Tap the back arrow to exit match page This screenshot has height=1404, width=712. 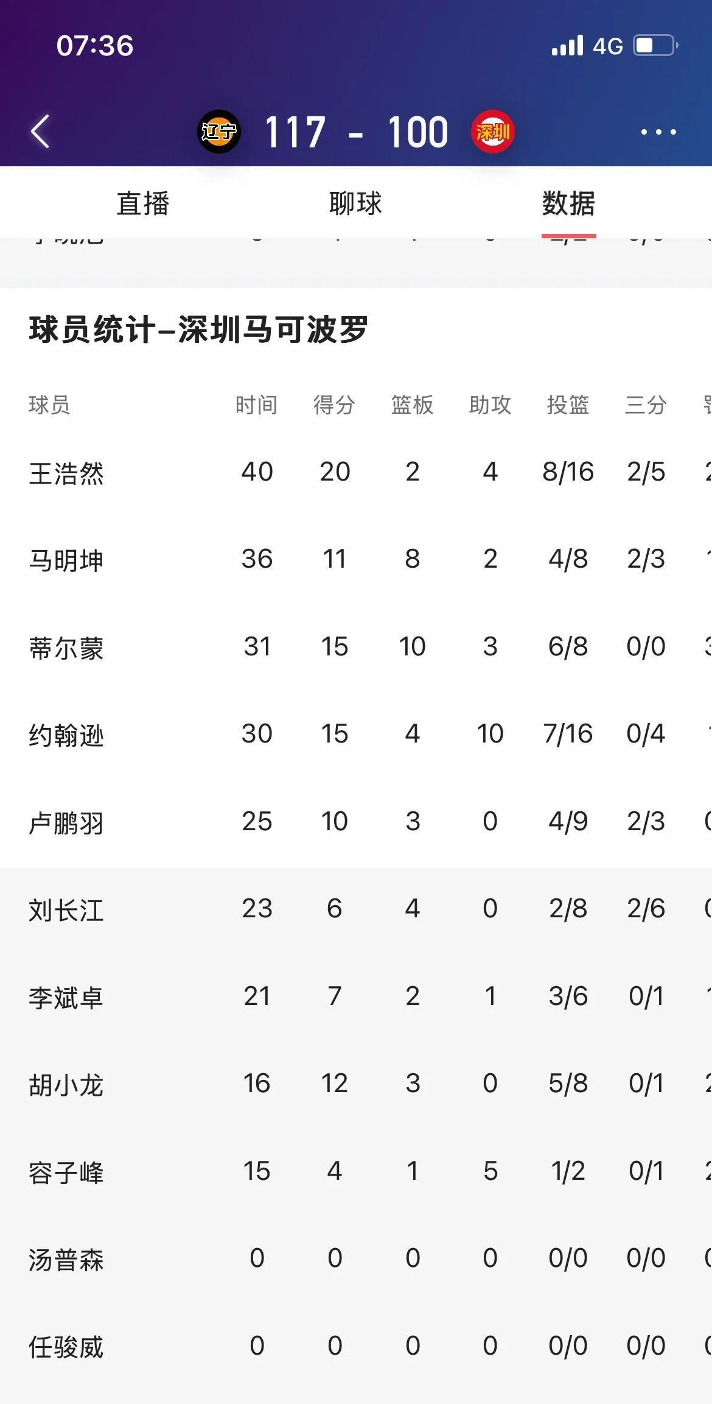[x=40, y=132]
